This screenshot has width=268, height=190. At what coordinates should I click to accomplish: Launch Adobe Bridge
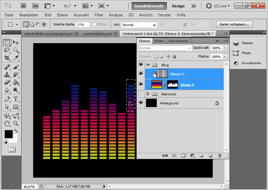23,6
